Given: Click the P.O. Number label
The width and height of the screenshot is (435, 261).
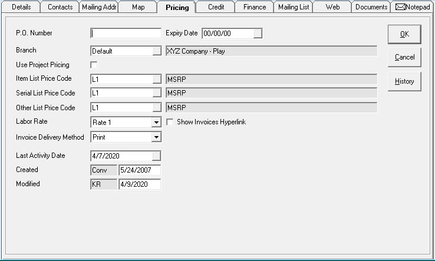Looking at the screenshot, I should click(x=34, y=33).
